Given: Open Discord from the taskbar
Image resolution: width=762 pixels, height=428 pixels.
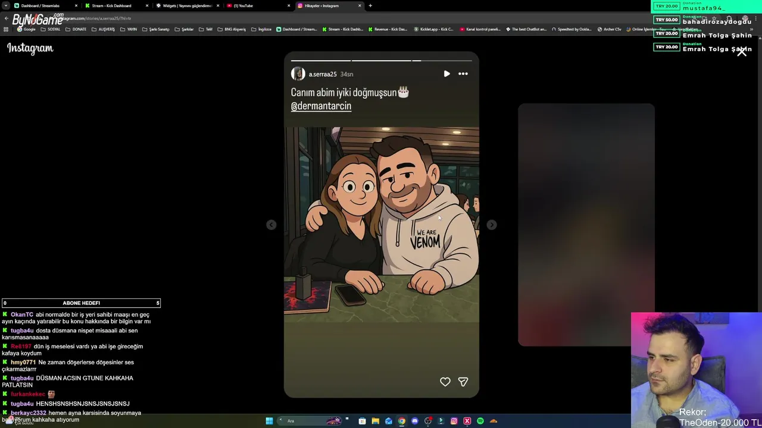Looking at the screenshot, I should (x=415, y=421).
